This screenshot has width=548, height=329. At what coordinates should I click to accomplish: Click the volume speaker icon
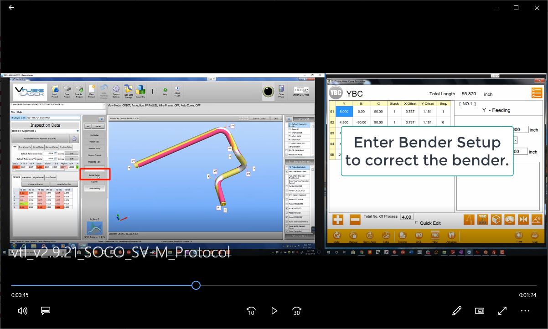[22, 311]
